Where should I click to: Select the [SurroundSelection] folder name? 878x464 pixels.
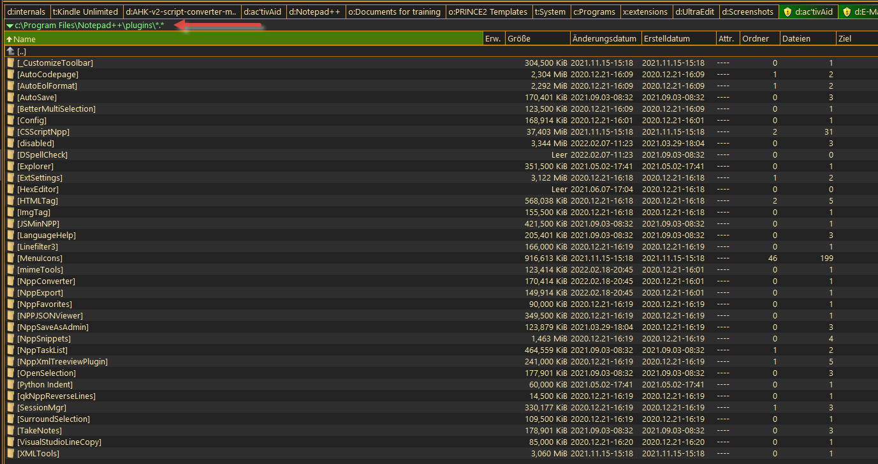[54, 419]
